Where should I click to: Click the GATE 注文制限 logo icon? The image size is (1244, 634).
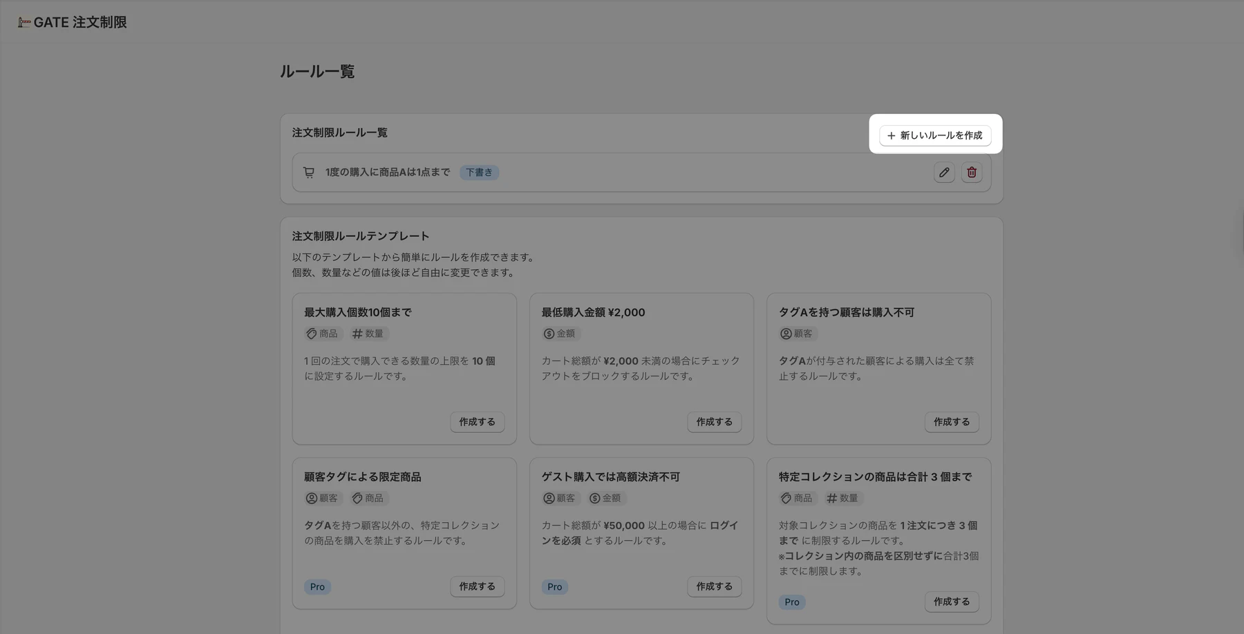pyautogui.click(x=24, y=22)
